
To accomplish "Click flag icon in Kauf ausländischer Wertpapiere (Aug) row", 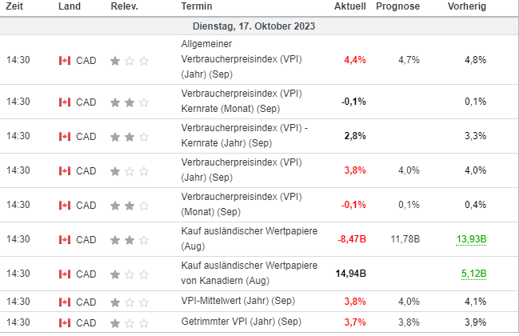I will (65, 238).
